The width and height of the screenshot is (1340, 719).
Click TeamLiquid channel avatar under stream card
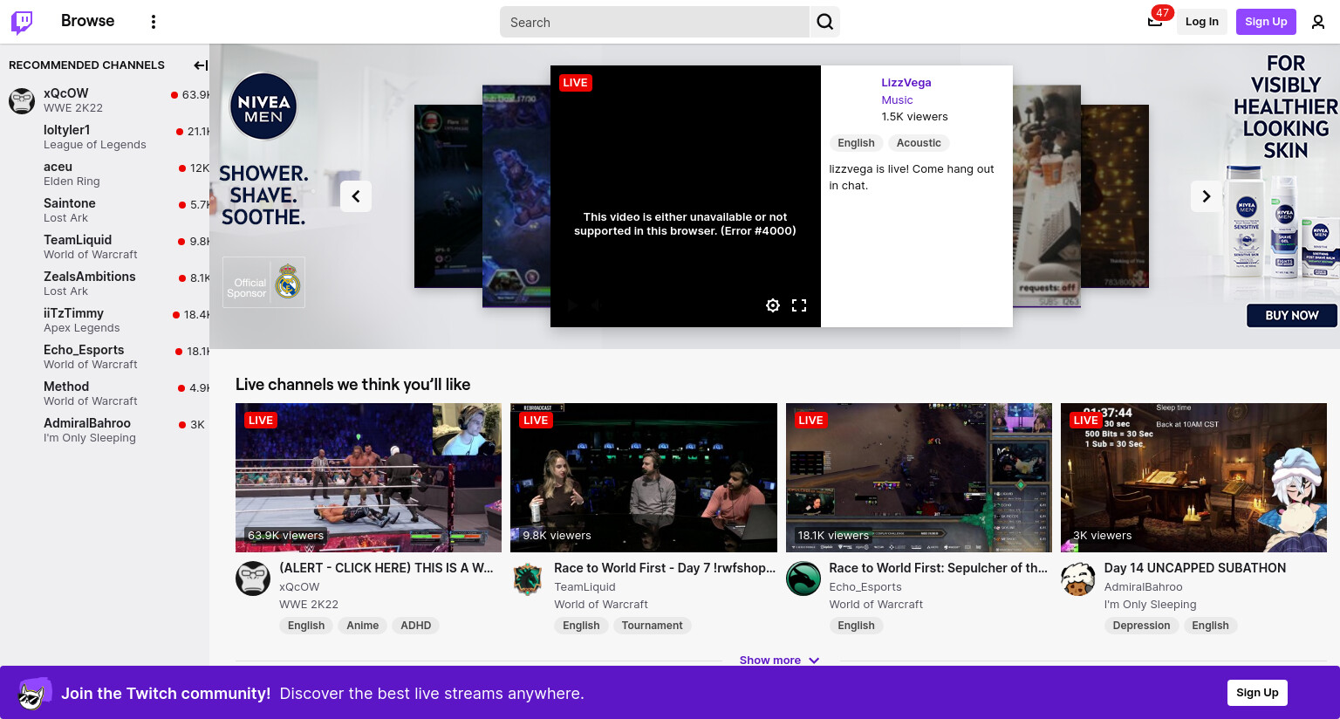point(528,579)
